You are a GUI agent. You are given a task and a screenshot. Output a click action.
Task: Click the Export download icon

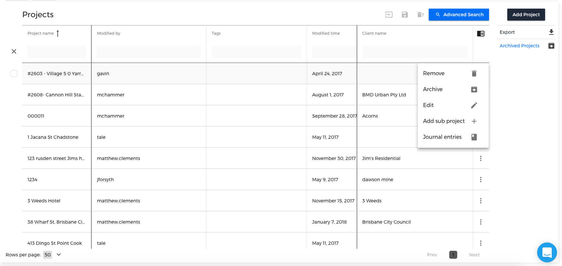[551, 32]
